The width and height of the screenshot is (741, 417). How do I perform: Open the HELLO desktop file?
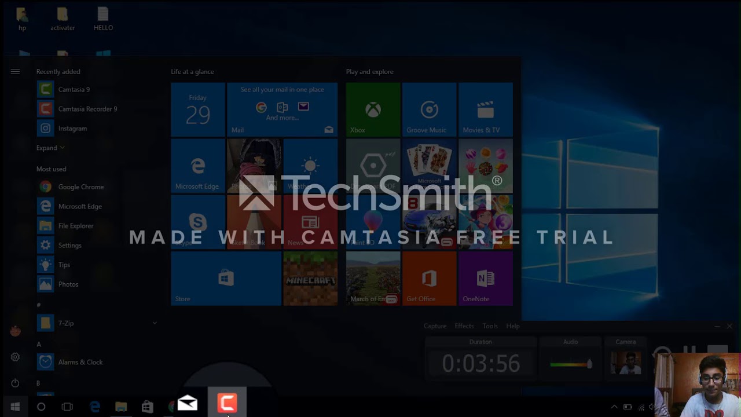pos(103,19)
